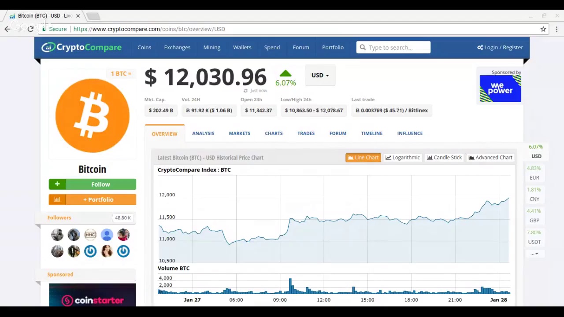Click the orange + Portfolio button
Screen dimensions: 564x317
(x=93, y=199)
